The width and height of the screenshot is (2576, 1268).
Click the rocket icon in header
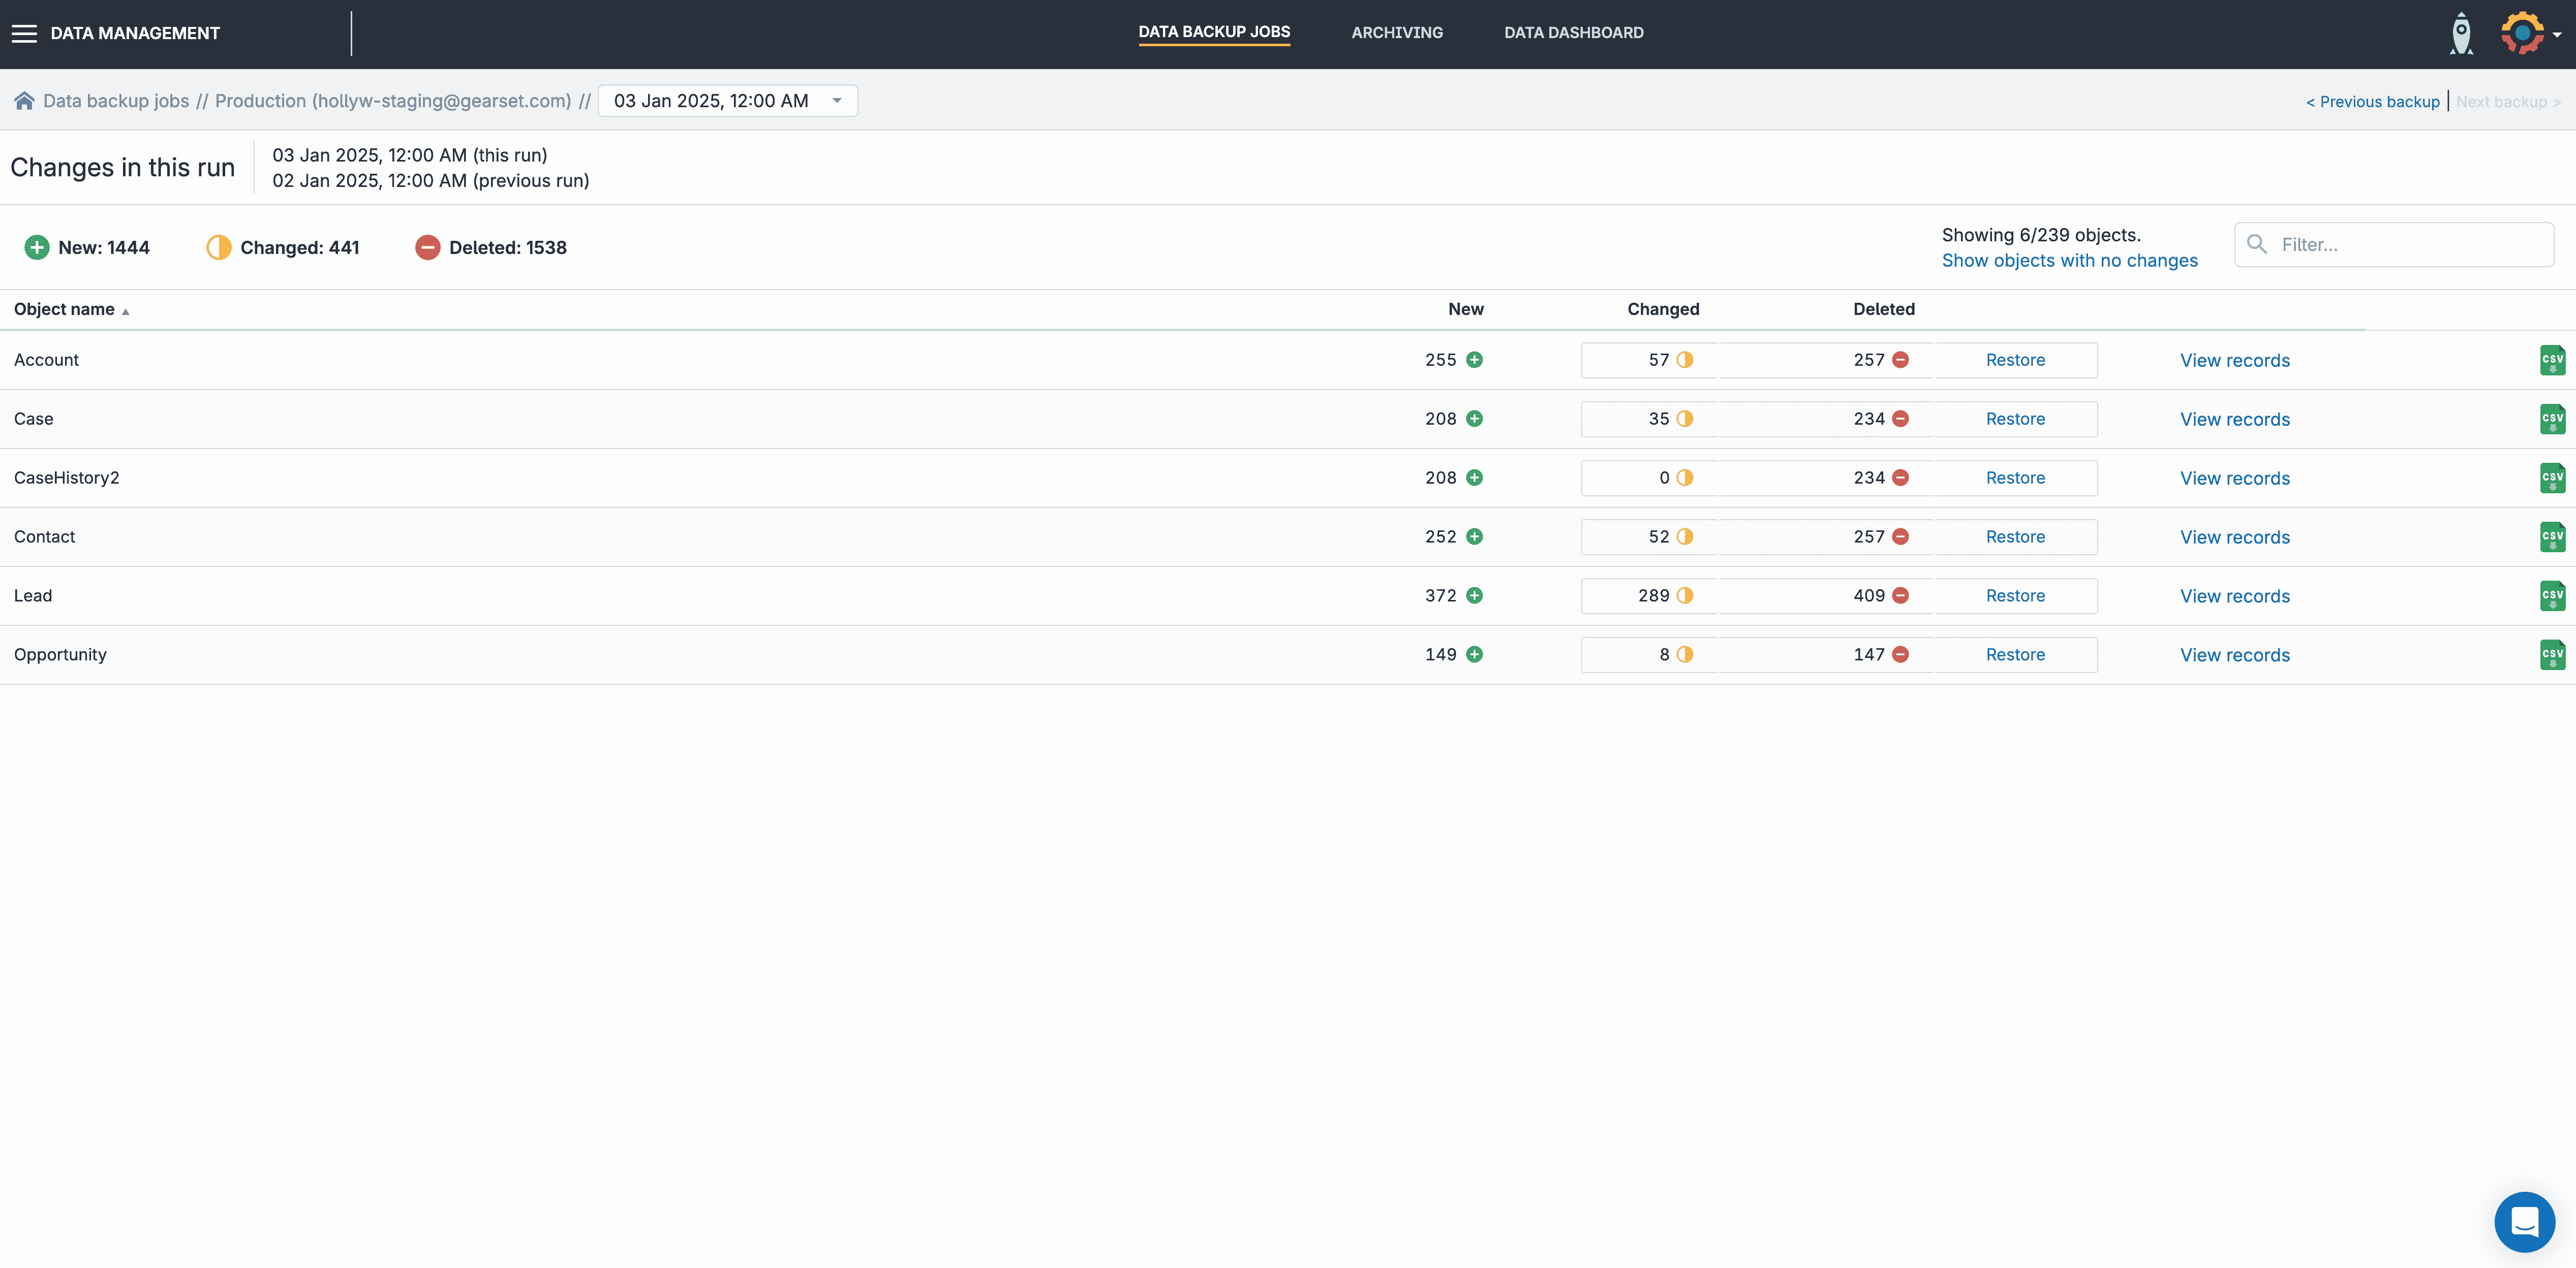click(2461, 33)
